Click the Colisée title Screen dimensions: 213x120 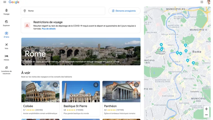pyautogui.click(x=28, y=106)
